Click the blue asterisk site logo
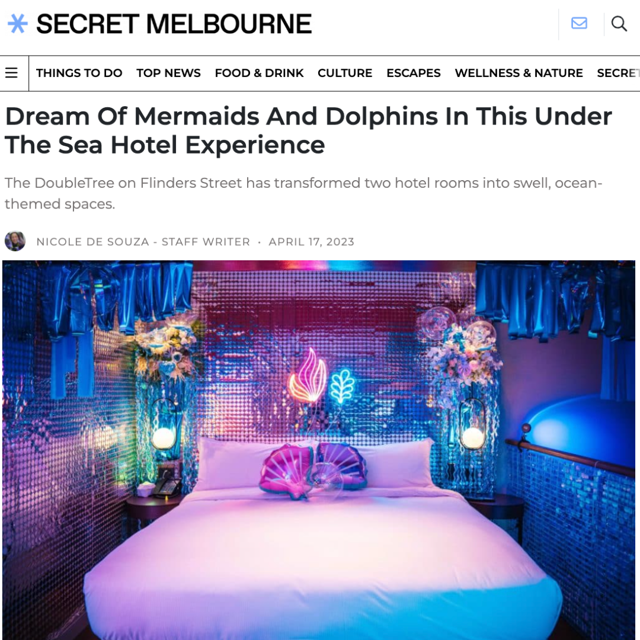This screenshot has height=640, width=640. pyautogui.click(x=18, y=24)
